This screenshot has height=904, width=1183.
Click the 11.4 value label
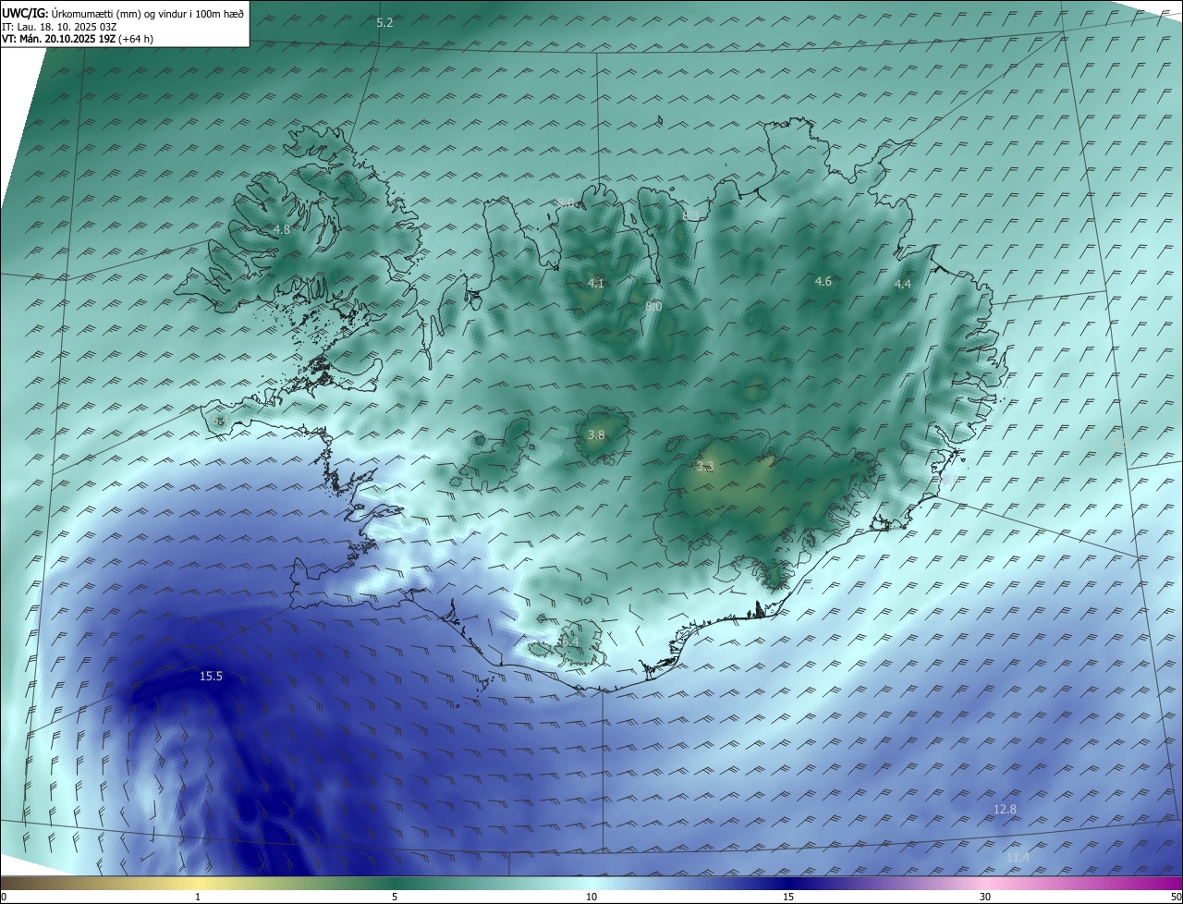click(x=1018, y=858)
